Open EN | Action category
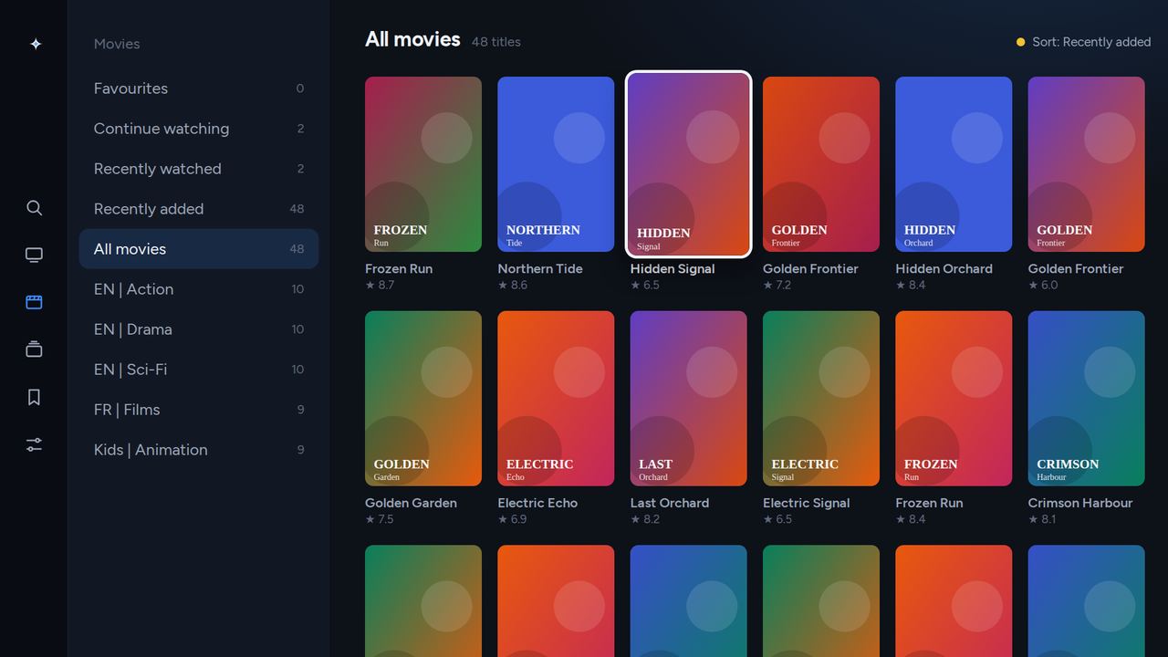Screen dimensions: 1168x657 (199, 289)
